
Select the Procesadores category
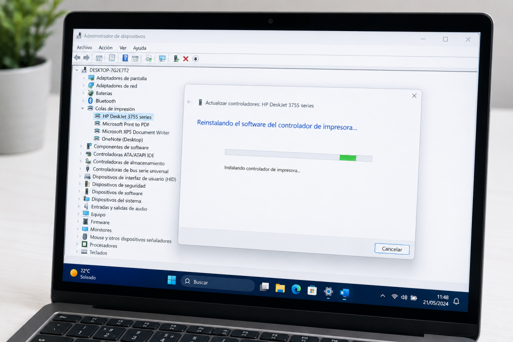click(x=103, y=245)
